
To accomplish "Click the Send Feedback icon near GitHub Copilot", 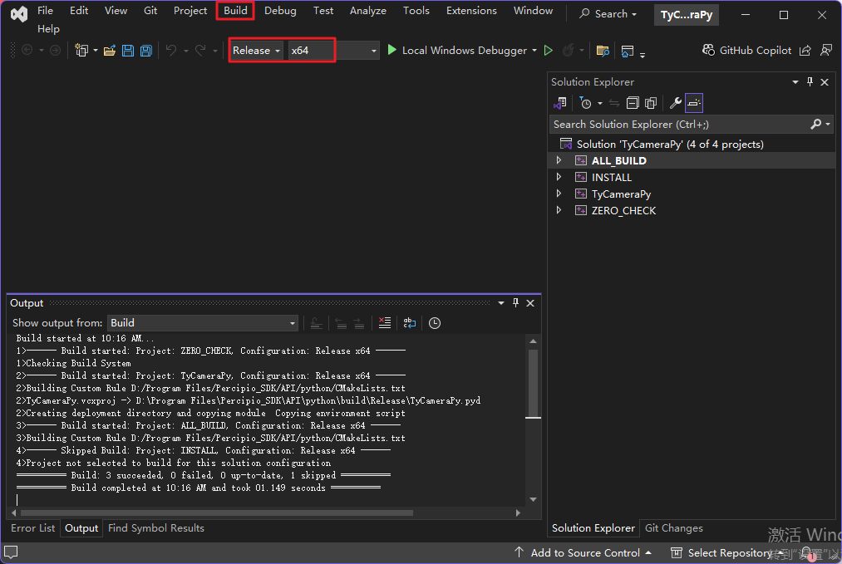I will click(825, 51).
